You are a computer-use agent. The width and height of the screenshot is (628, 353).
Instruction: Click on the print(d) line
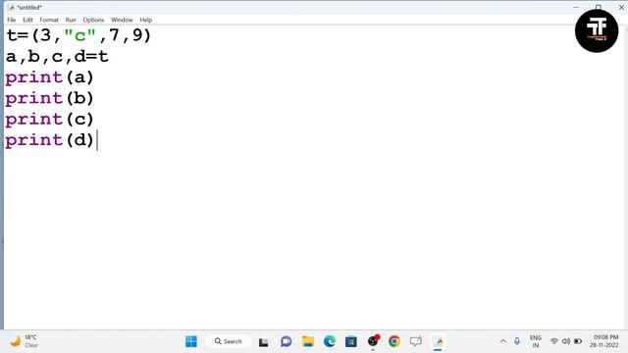49,139
